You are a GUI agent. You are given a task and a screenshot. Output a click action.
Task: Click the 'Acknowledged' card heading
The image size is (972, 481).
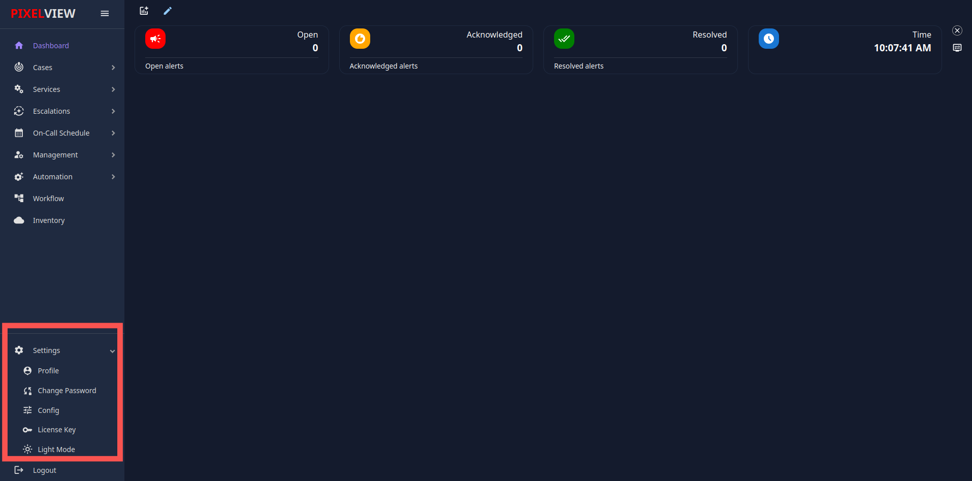tap(494, 35)
